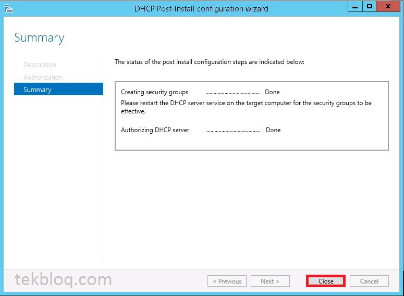Click the 'Please restart the DHCP server service' message
The height and width of the screenshot is (296, 404).
pos(246,107)
